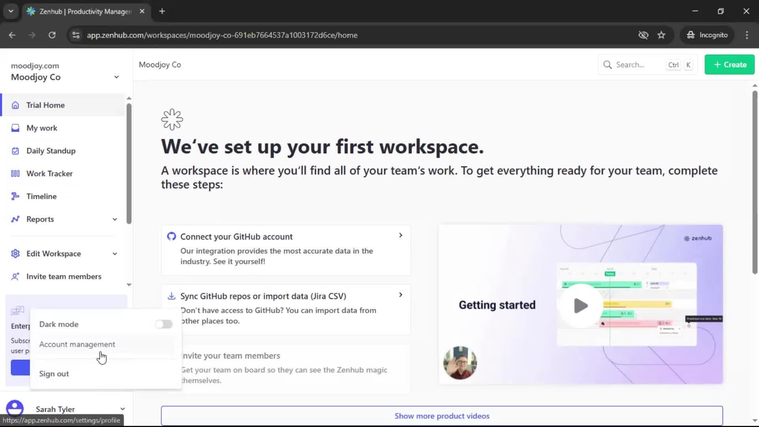This screenshot has width=759, height=427.
Task: Open the Moodjoy Co workspace switcher dropdown
Action: tap(116, 77)
